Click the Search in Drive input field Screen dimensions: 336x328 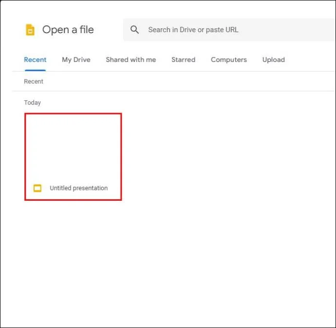(229, 30)
